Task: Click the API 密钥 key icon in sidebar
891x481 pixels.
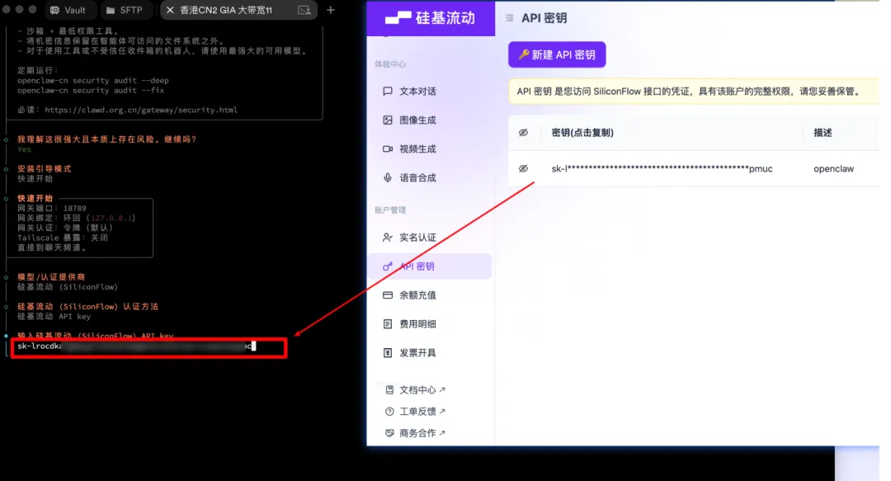Action: tap(388, 266)
